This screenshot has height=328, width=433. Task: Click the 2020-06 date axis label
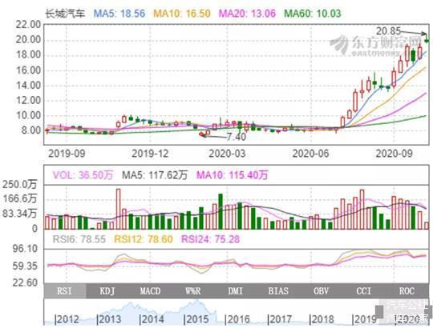pos(310,154)
